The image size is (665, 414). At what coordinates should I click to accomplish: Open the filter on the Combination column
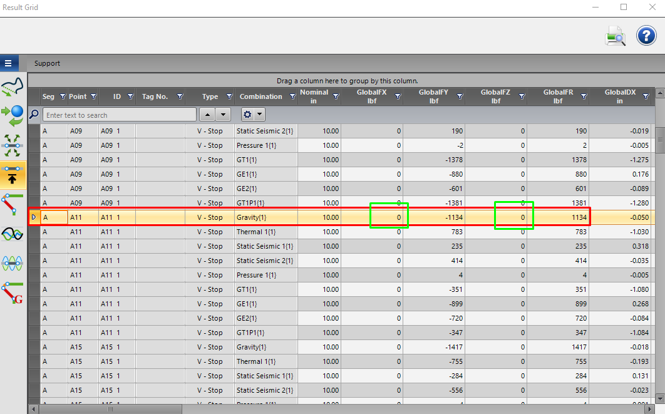(292, 96)
